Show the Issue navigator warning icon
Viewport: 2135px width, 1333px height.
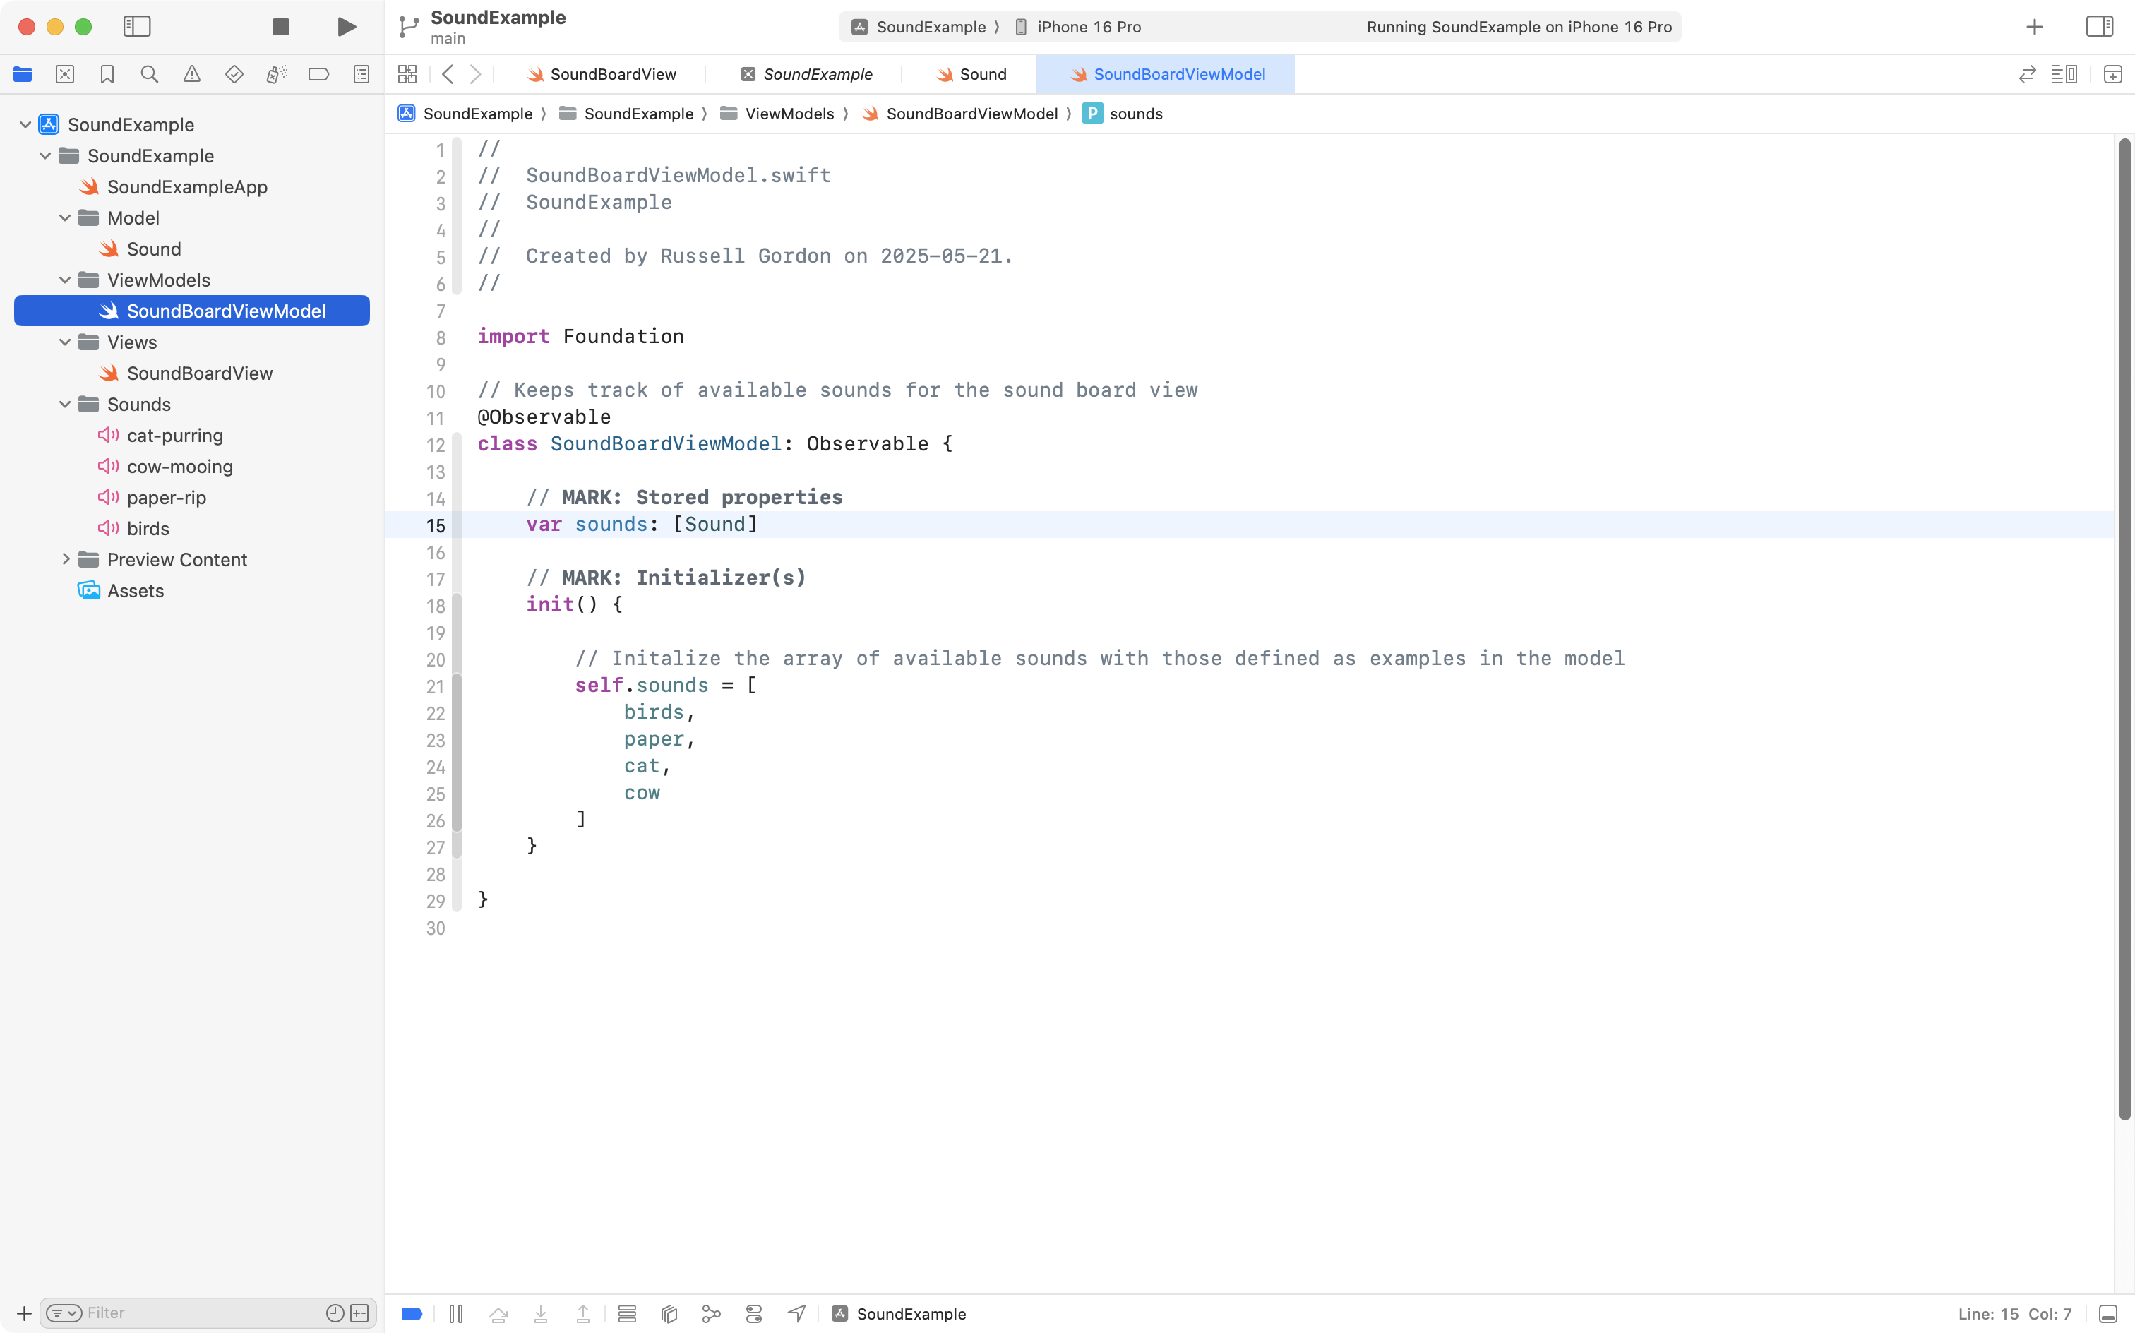[x=191, y=74]
